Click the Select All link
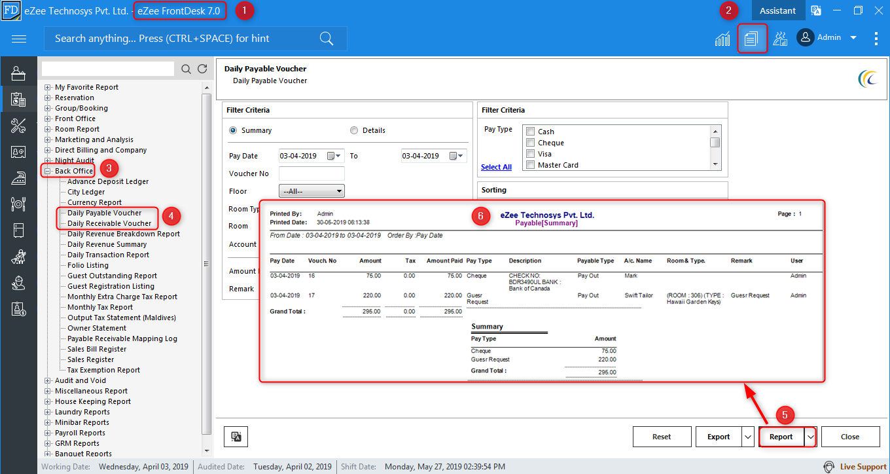890x474 pixels. 496,167
